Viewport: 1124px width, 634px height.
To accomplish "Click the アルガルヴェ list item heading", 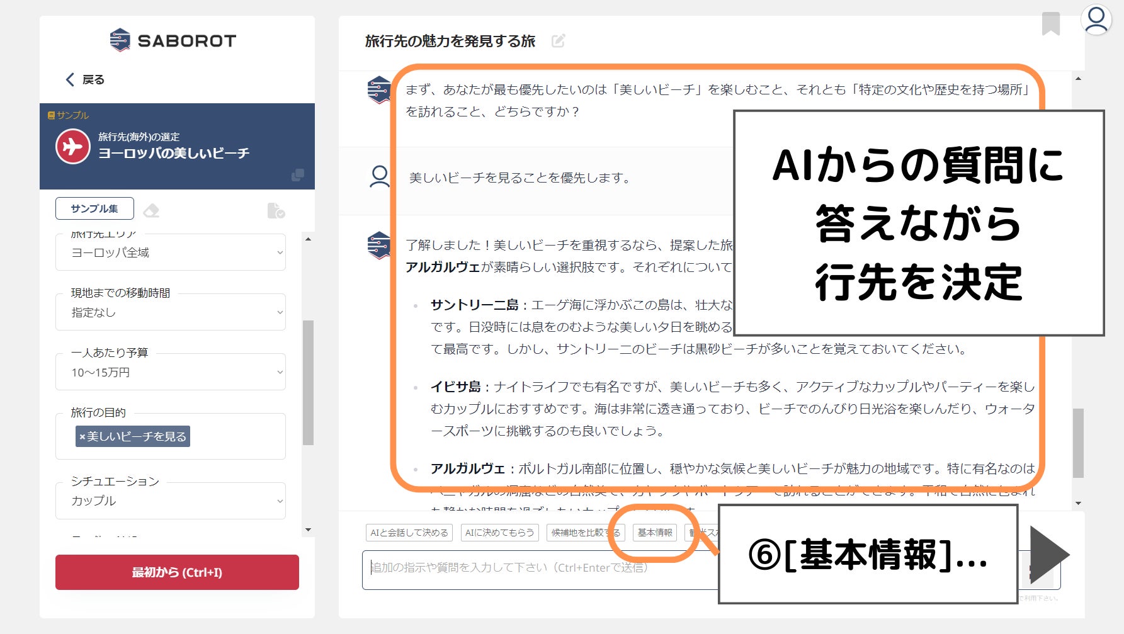I will (468, 468).
